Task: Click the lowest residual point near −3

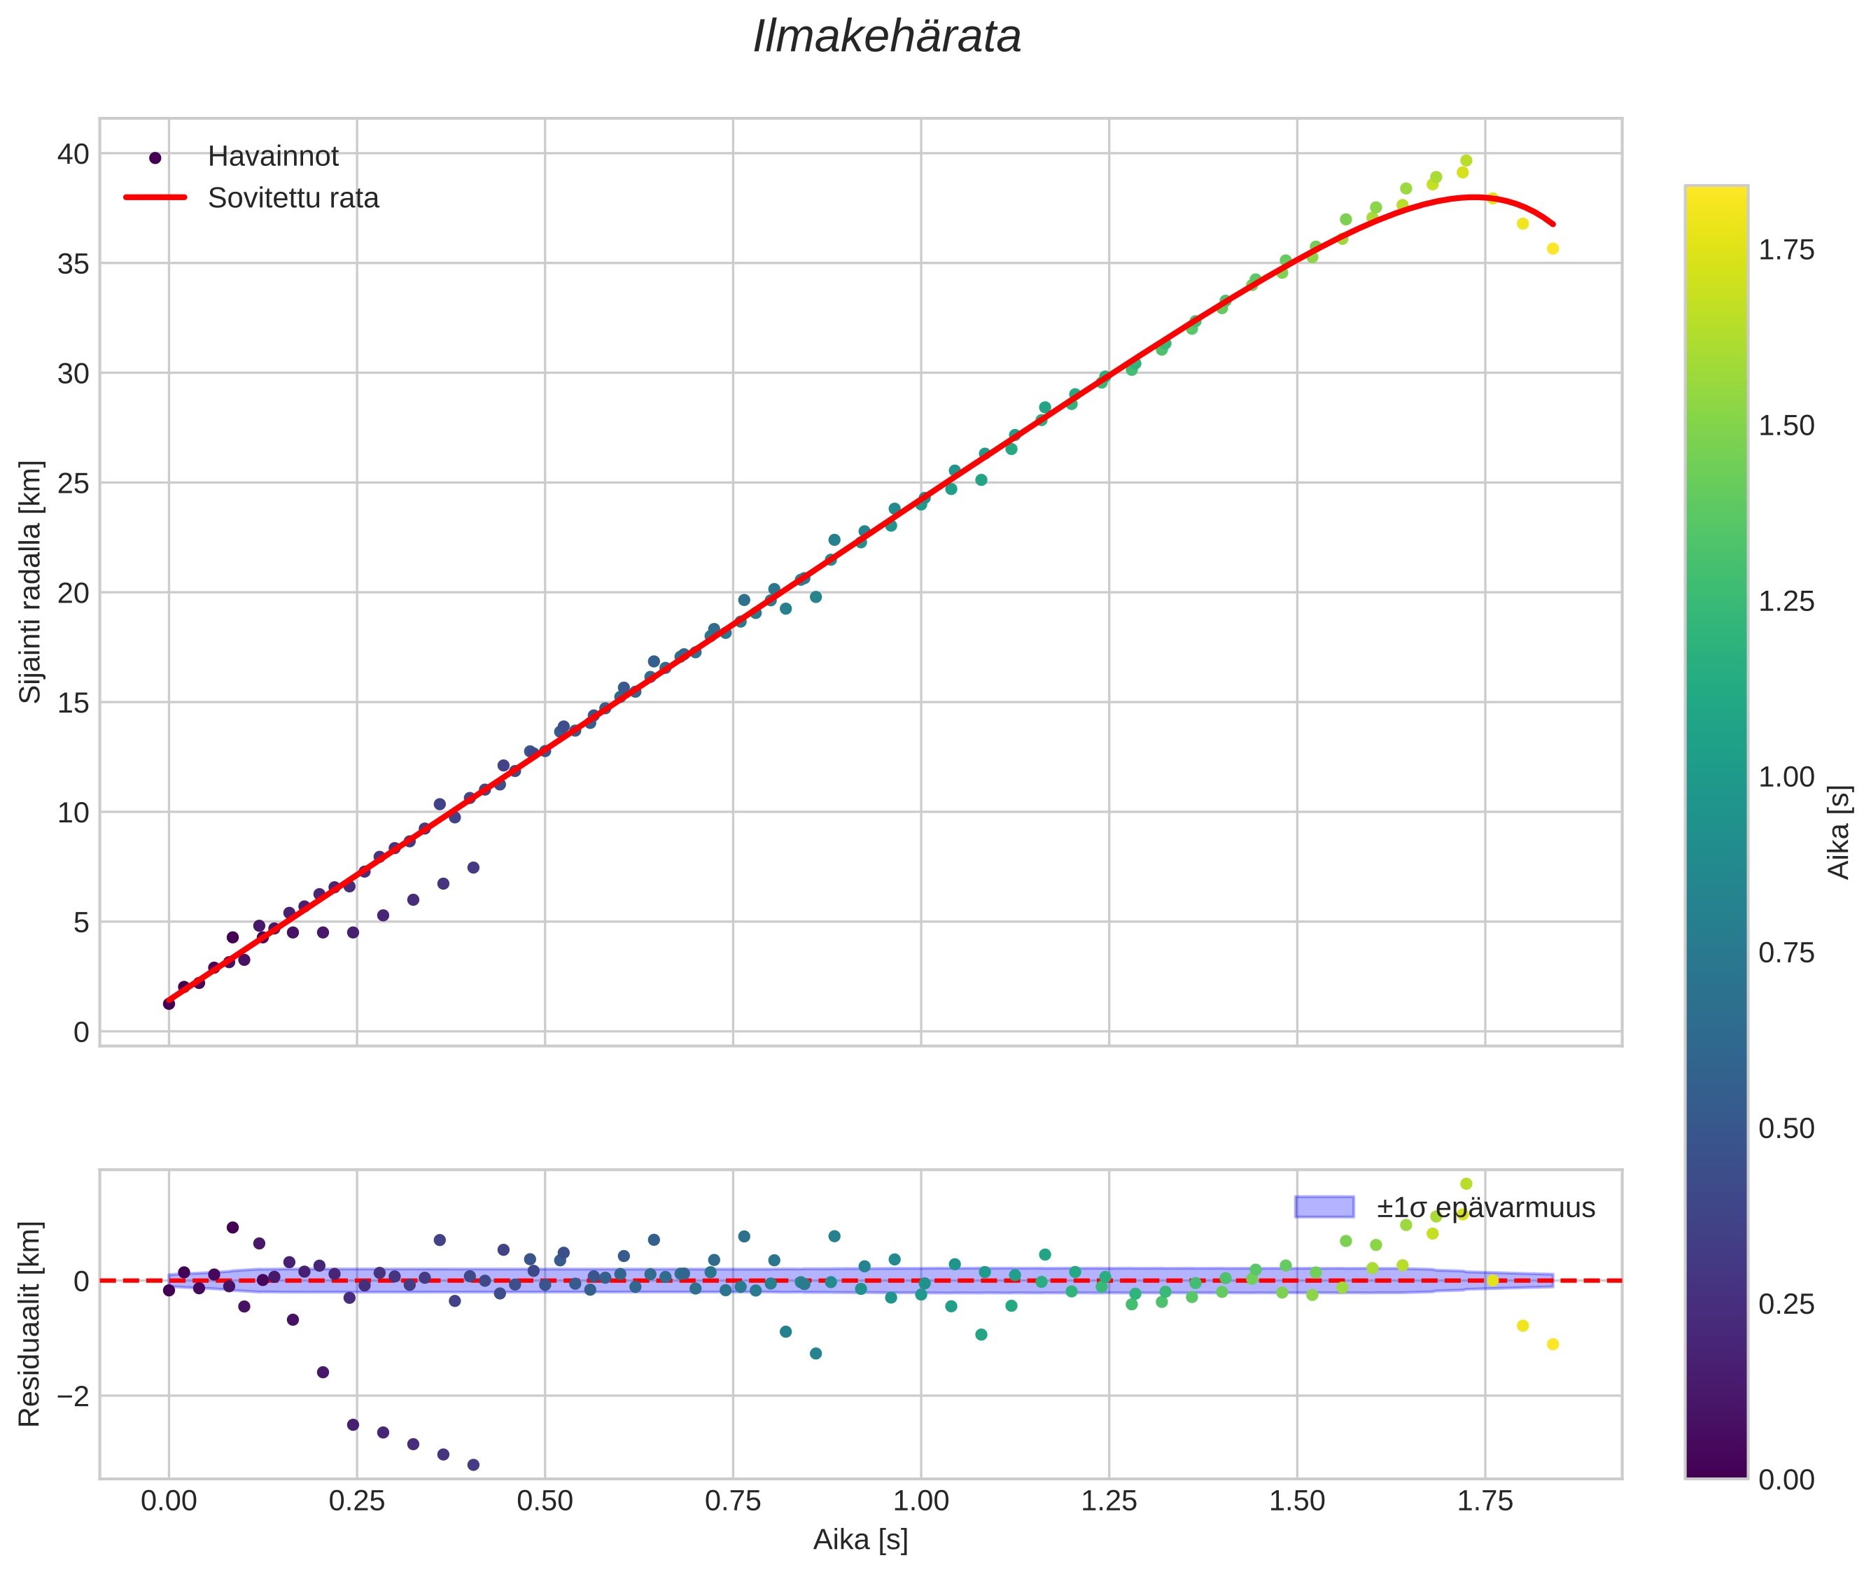Action: (x=473, y=1465)
